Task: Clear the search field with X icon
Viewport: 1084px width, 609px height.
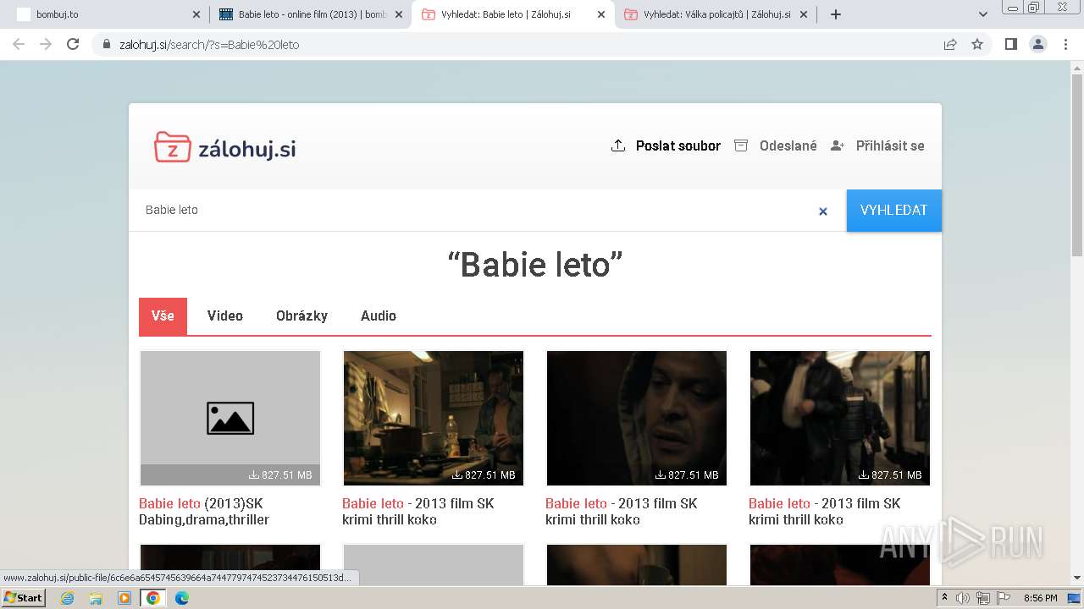Action: click(x=822, y=211)
